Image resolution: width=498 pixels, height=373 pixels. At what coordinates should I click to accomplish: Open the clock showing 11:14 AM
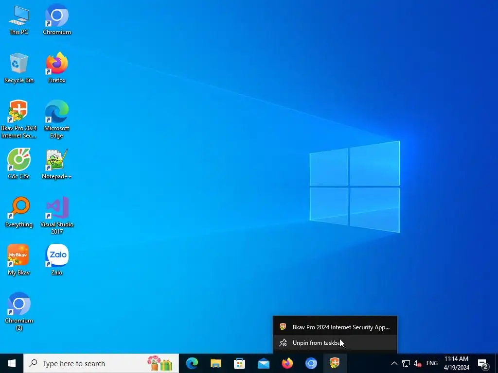456,363
